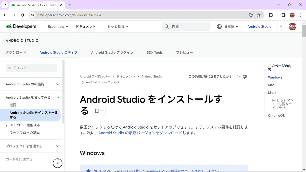The image size is (306, 172).
Task: Select the ドキュメント top nav tab
Action: pos(86,27)
